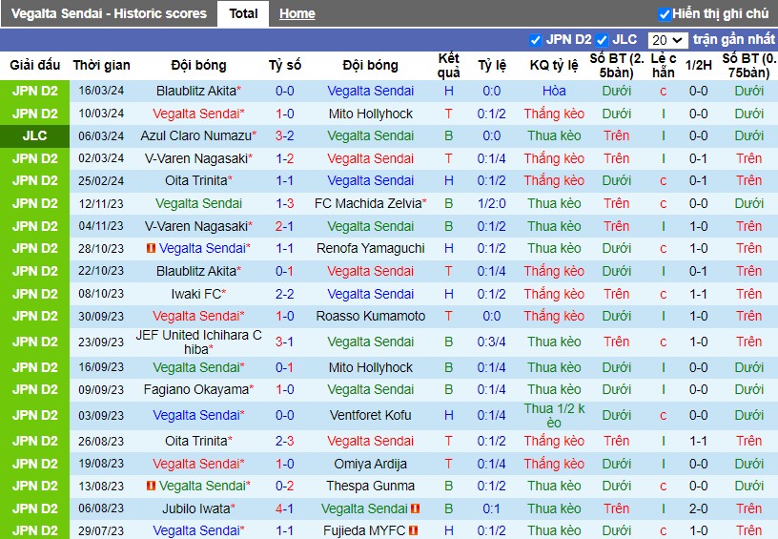The width and height of the screenshot is (778, 539).
Task: Click the 3-2 score on 06/03/24
Action: [284, 135]
